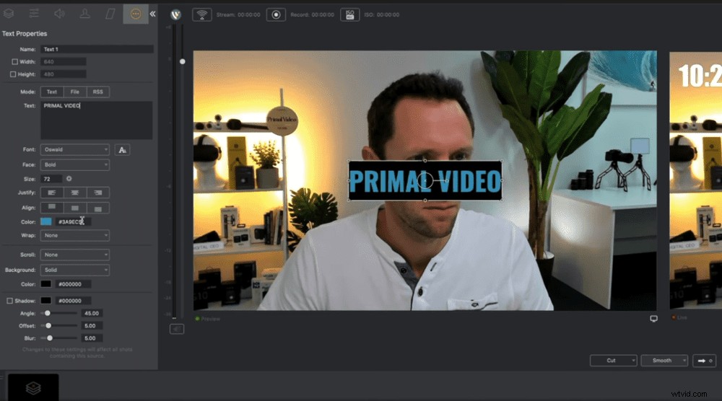Open the shot layer properties sliders icon

pyautogui.click(x=34, y=14)
